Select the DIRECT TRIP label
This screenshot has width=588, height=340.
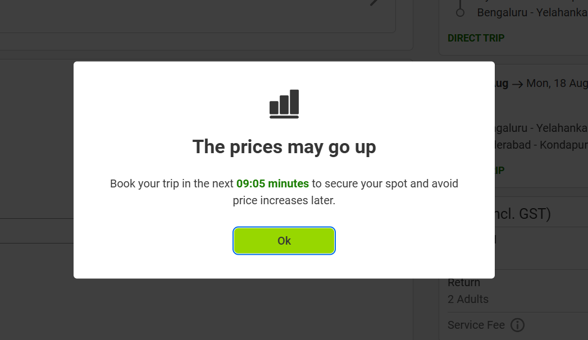476,38
